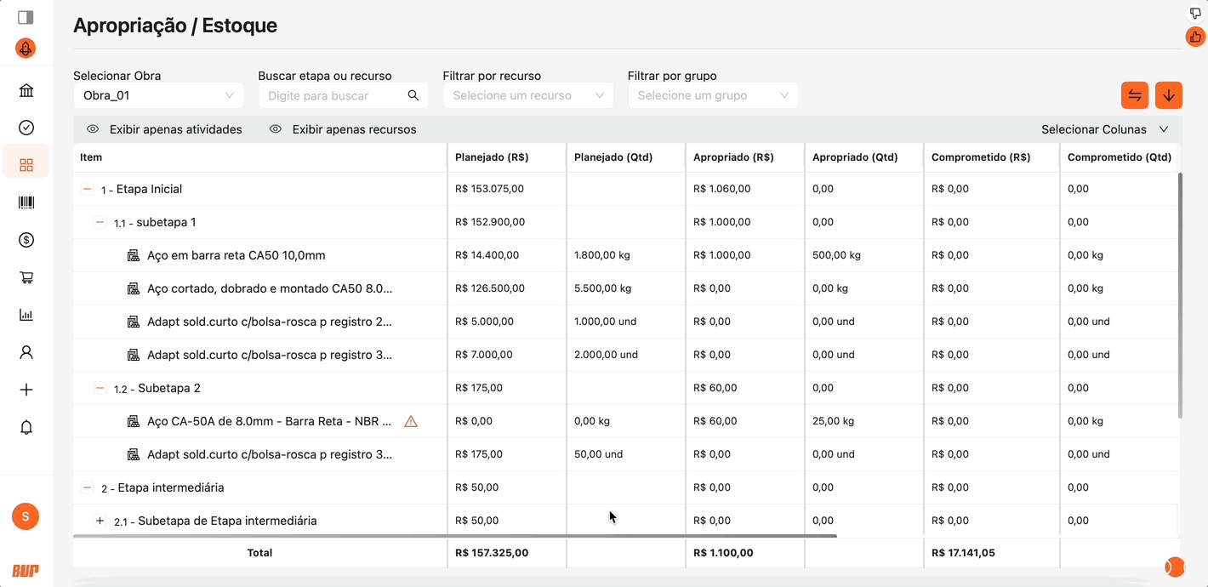The image size is (1208, 587).
Task: Open the notifications bell icon
Action: tap(26, 427)
